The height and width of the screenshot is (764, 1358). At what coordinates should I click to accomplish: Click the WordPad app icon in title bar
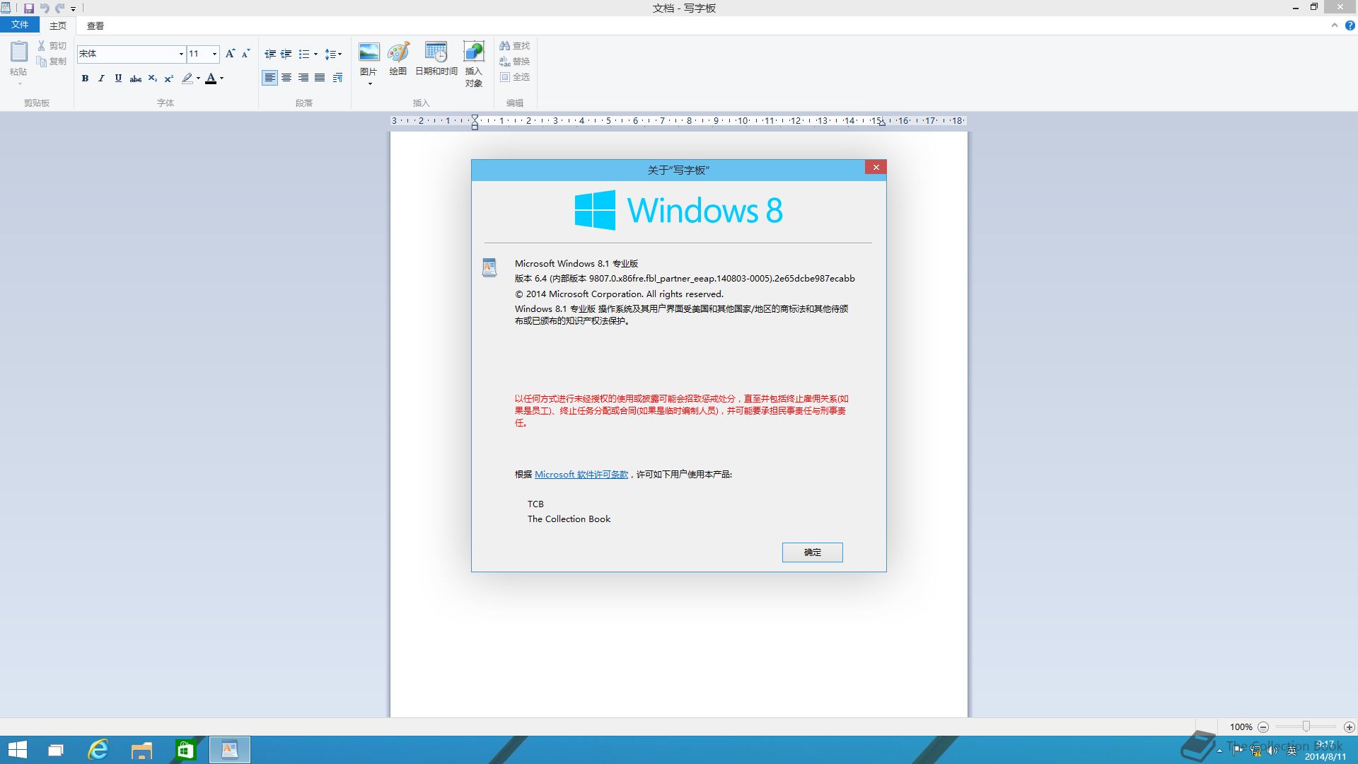[6, 8]
